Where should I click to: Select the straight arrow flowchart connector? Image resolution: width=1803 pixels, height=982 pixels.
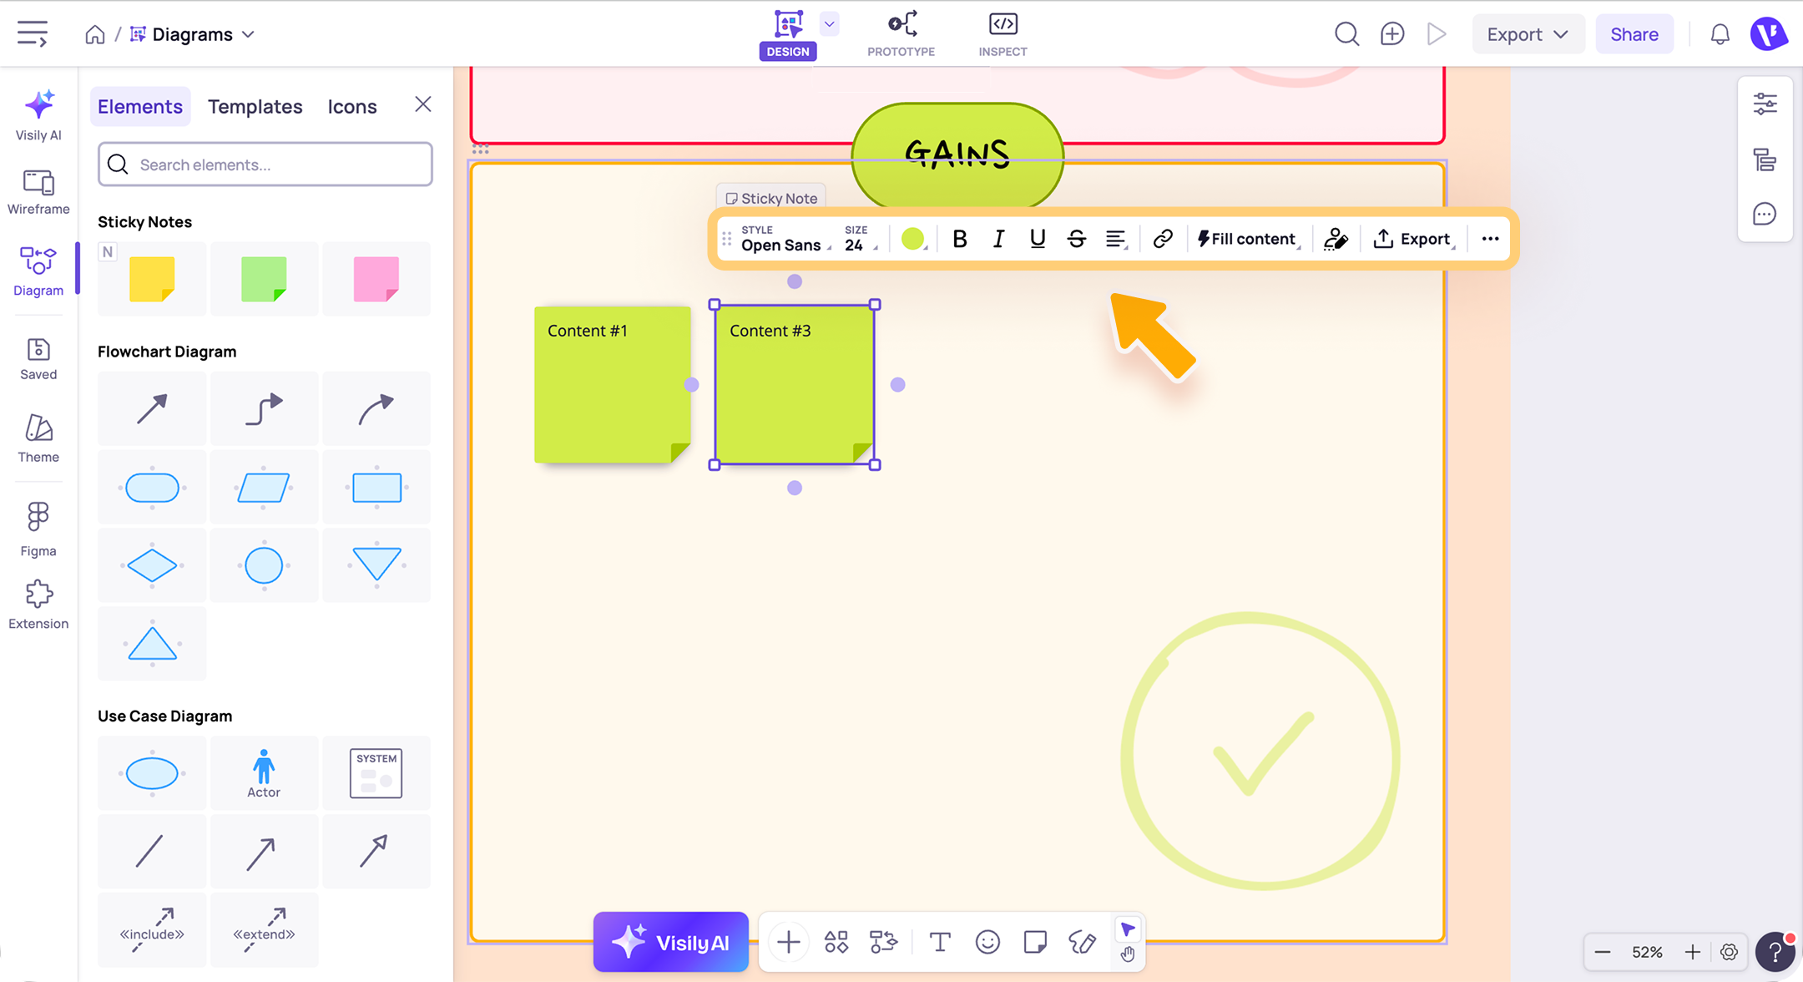[x=152, y=409]
